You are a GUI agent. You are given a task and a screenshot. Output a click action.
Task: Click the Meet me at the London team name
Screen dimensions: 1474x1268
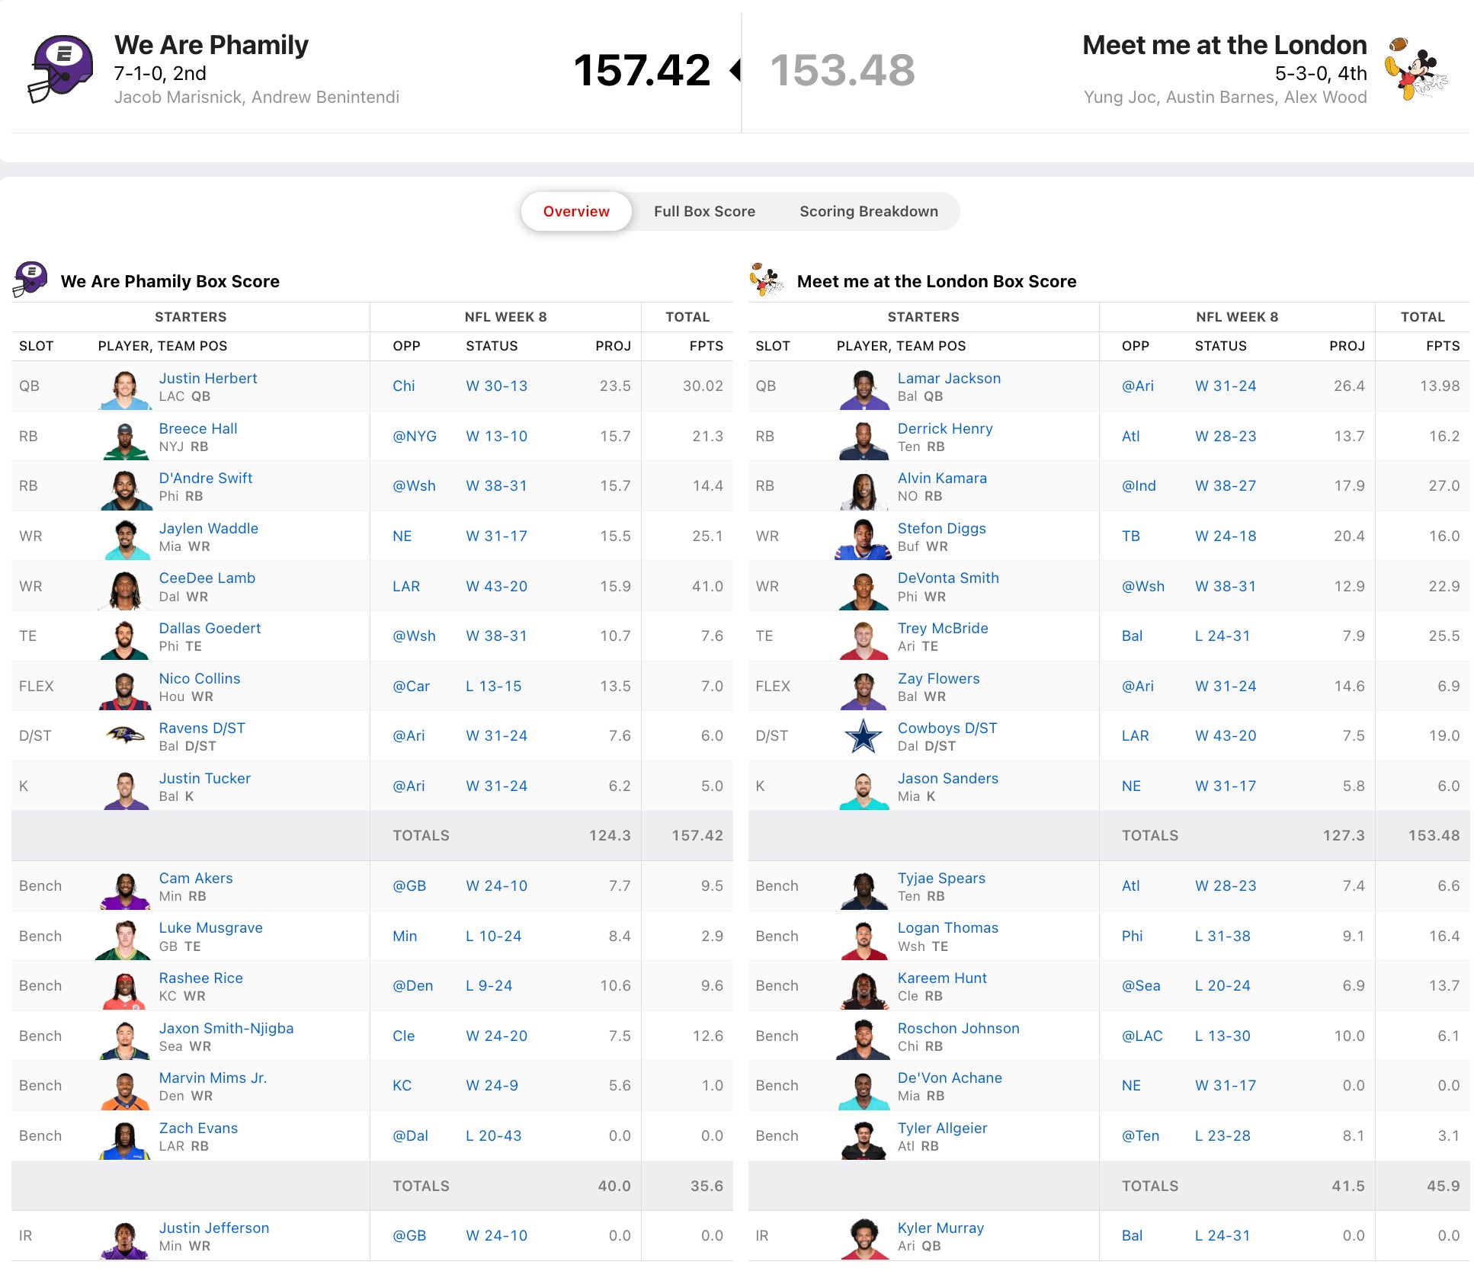[1224, 45]
